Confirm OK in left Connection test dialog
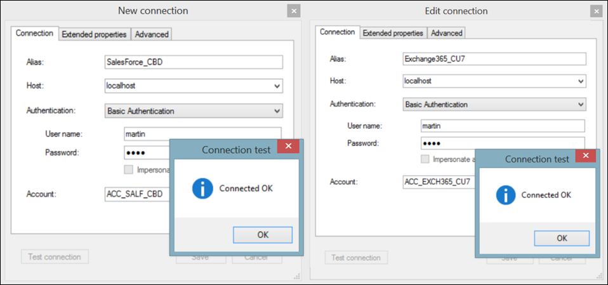Screen dimensions: 608x285 click(263, 235)
